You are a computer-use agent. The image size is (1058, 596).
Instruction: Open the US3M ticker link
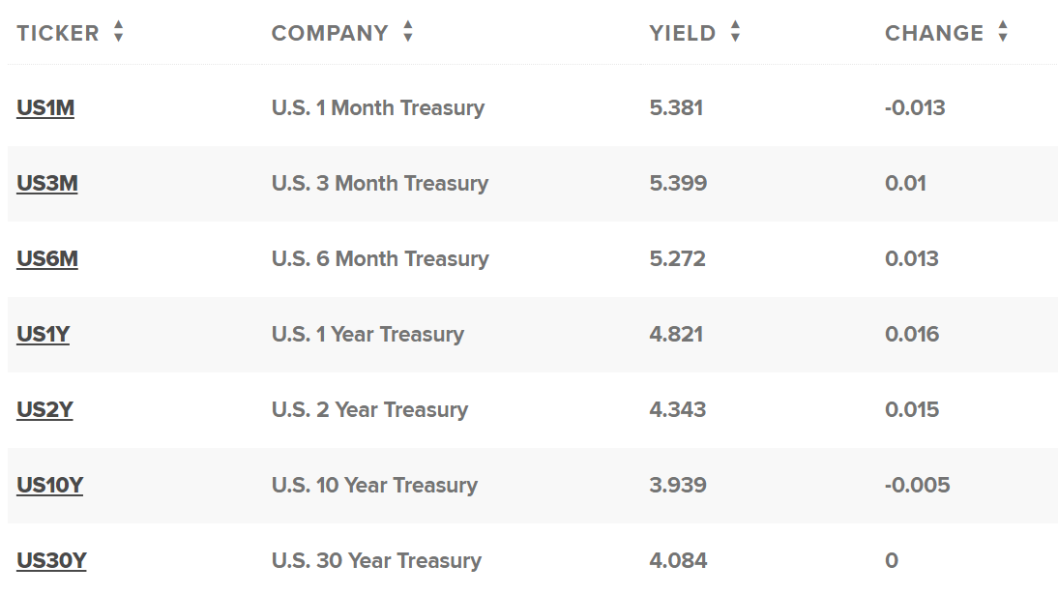46,184
